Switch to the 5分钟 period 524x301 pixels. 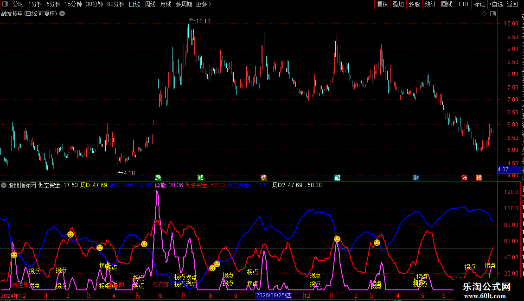53,4
